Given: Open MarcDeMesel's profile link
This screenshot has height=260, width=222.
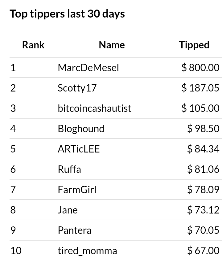Looking at the screenshot, I should tap(88, 68).
